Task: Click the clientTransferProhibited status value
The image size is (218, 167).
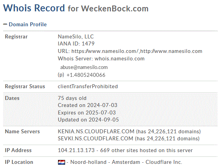Action: 88,87
